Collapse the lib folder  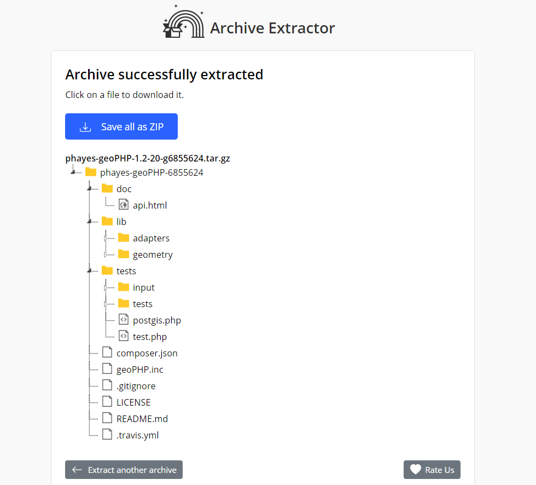pyautogui.click(x=89, y=222)
